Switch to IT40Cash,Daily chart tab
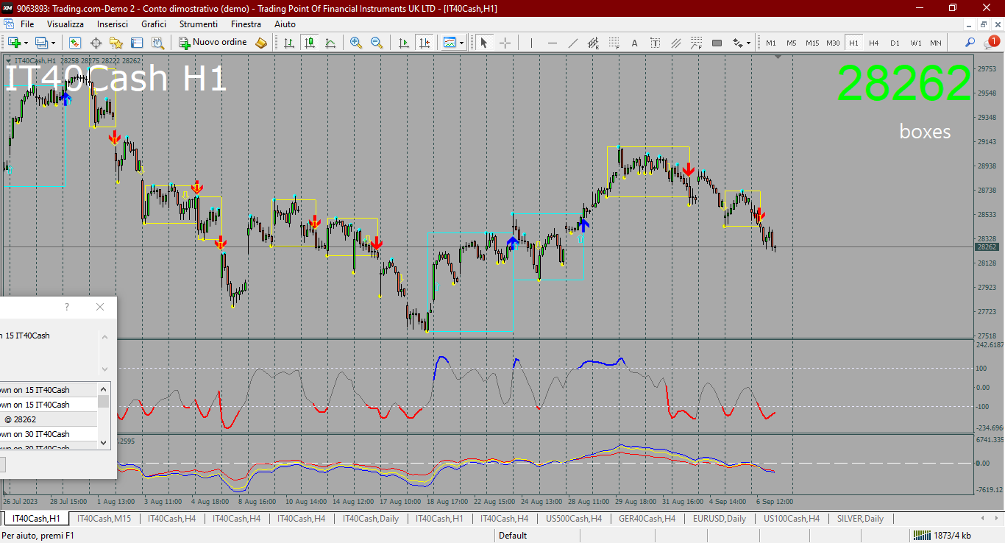This screenshot has height=543, width=1005. 371,519
